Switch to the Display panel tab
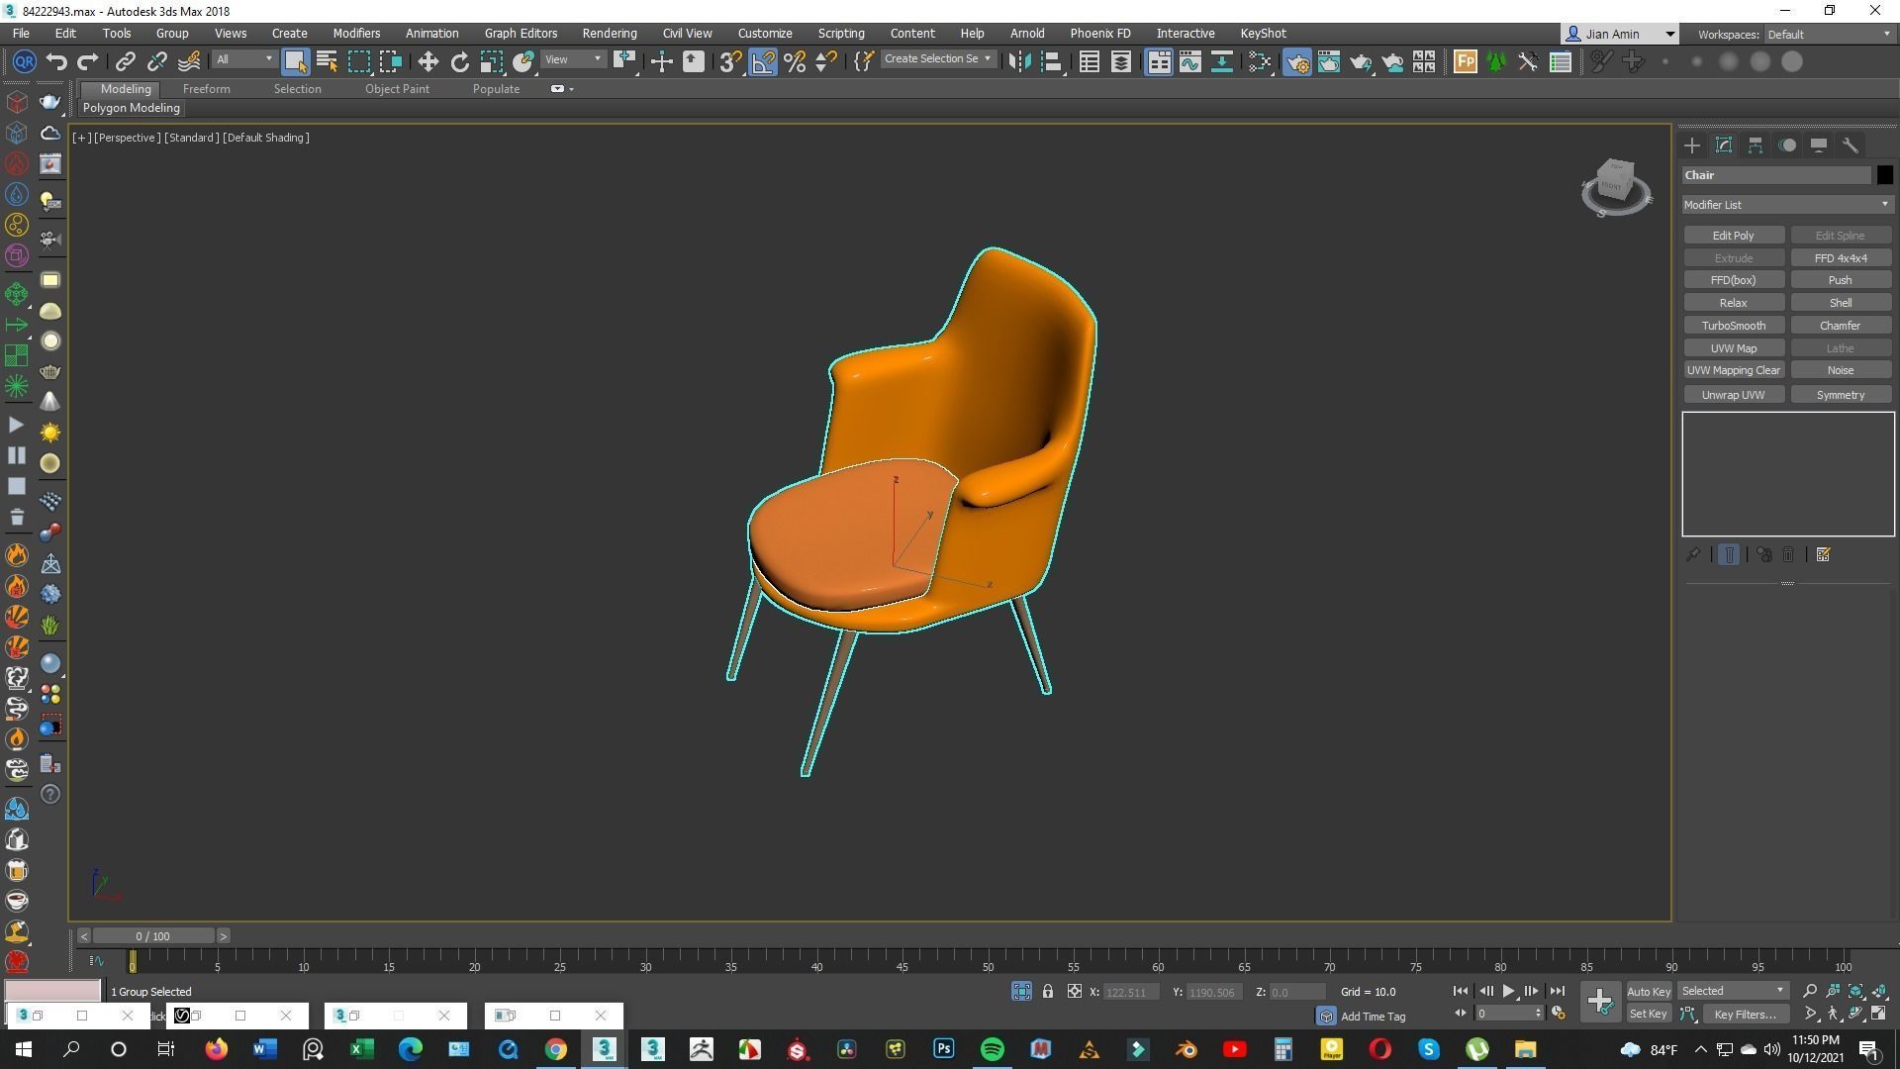This screenshot has height=1069, width=1900. point(1819,146)
